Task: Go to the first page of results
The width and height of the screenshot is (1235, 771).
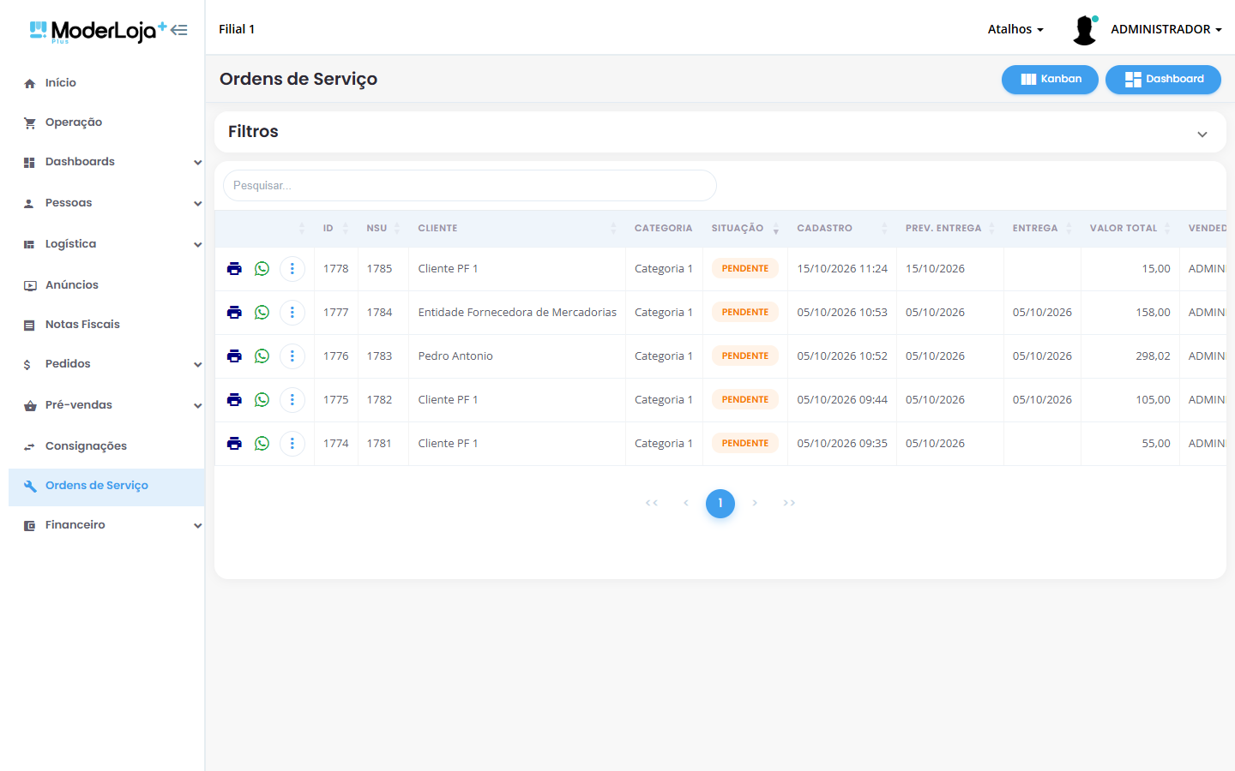Action: coord(652,504)
